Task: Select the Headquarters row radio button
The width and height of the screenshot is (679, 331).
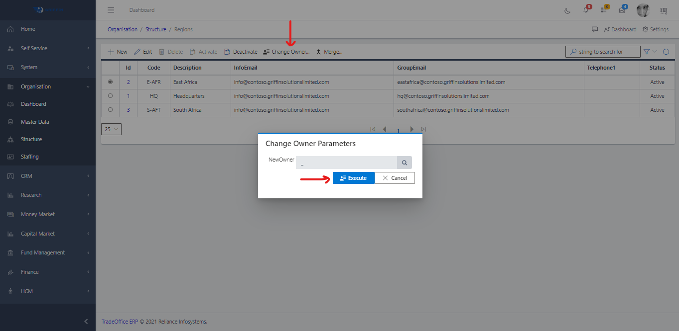Action: click(x=110, y=96)
